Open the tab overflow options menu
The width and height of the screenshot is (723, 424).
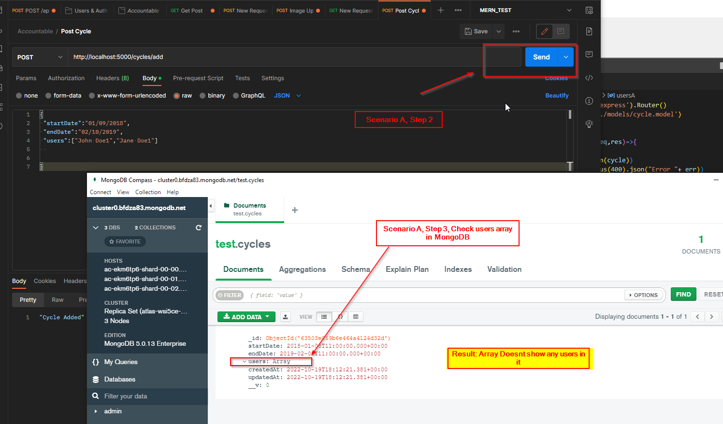pyautogui.click(x=458, y=10)
